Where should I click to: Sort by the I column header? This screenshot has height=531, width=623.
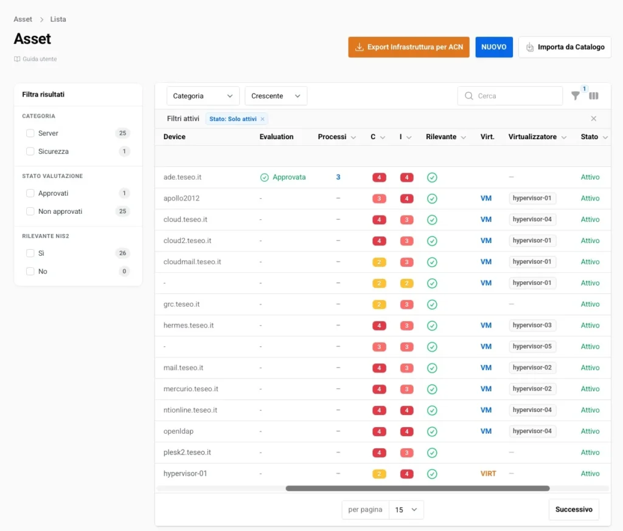tap(405, 137)
